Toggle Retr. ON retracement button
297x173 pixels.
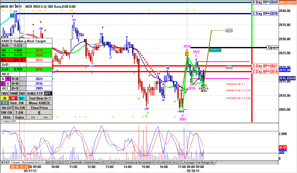click(x=17, y=103)
